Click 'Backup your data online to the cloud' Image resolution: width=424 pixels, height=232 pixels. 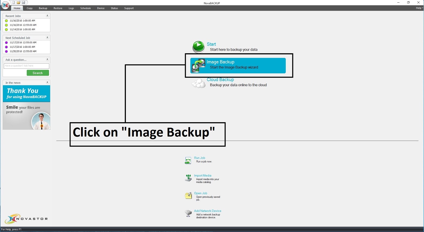tap(238, 85)
